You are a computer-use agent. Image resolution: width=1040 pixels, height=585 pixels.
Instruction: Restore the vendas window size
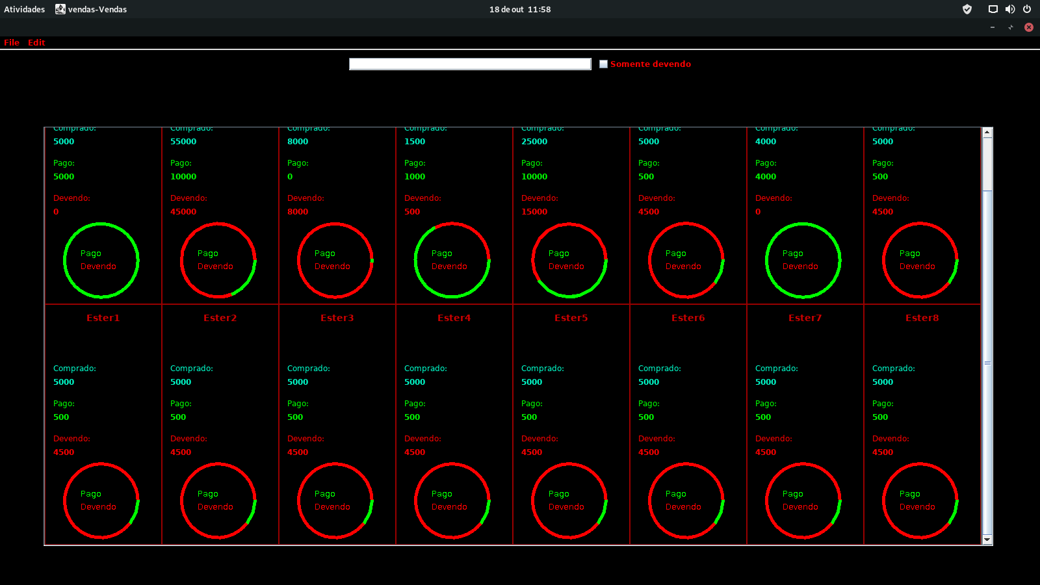point(1011,27)
